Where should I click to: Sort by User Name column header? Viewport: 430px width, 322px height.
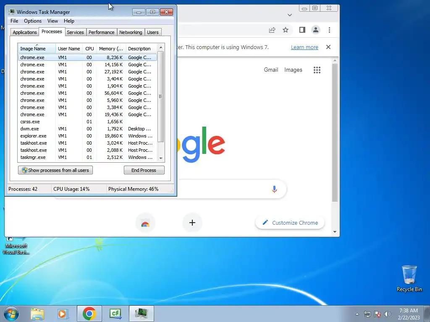pyautogui.click(x=69, y=49)
